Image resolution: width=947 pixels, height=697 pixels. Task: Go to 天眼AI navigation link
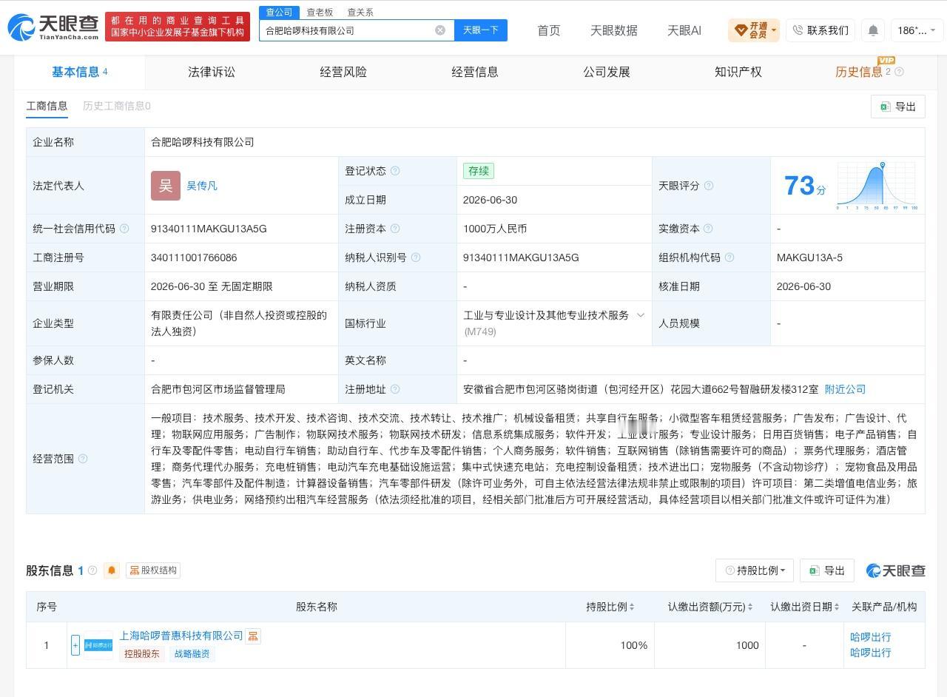(x=684, y=30)
